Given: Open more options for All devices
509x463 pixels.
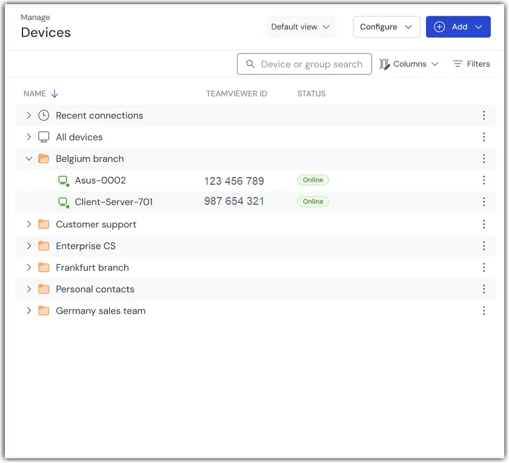Looking at the screenshot, I should [484, 137].
